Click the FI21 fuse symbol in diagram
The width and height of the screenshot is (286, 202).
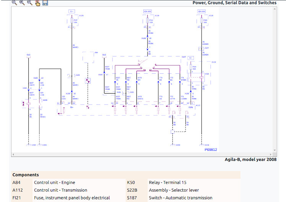click(x=147, y=20)
